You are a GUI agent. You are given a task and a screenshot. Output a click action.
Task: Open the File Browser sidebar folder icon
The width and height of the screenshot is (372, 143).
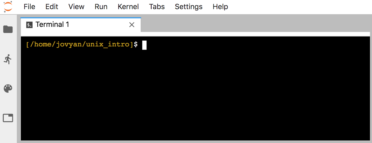[x=8, y=29]
